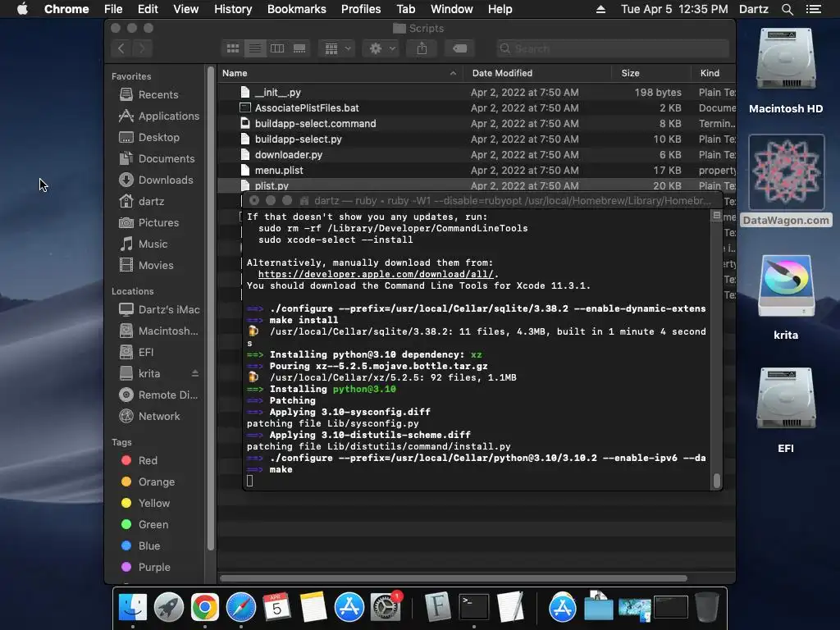Sort files by Name column
The height and width of the screenshot is (630, 840).
pyautogui.click(x=340, y=73)
